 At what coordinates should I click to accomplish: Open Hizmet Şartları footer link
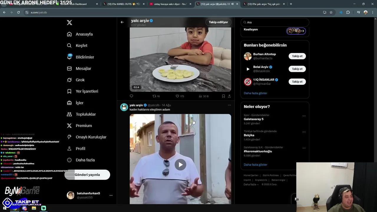click(251, 175)
